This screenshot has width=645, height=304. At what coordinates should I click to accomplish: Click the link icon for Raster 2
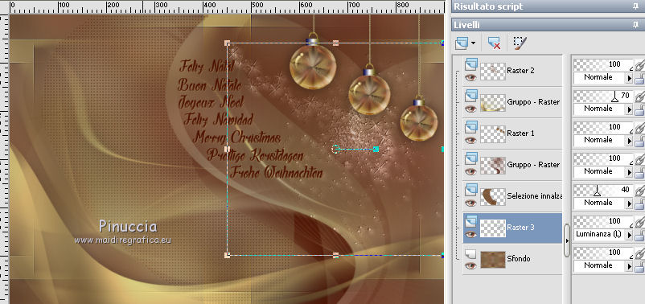coord(639,65)
